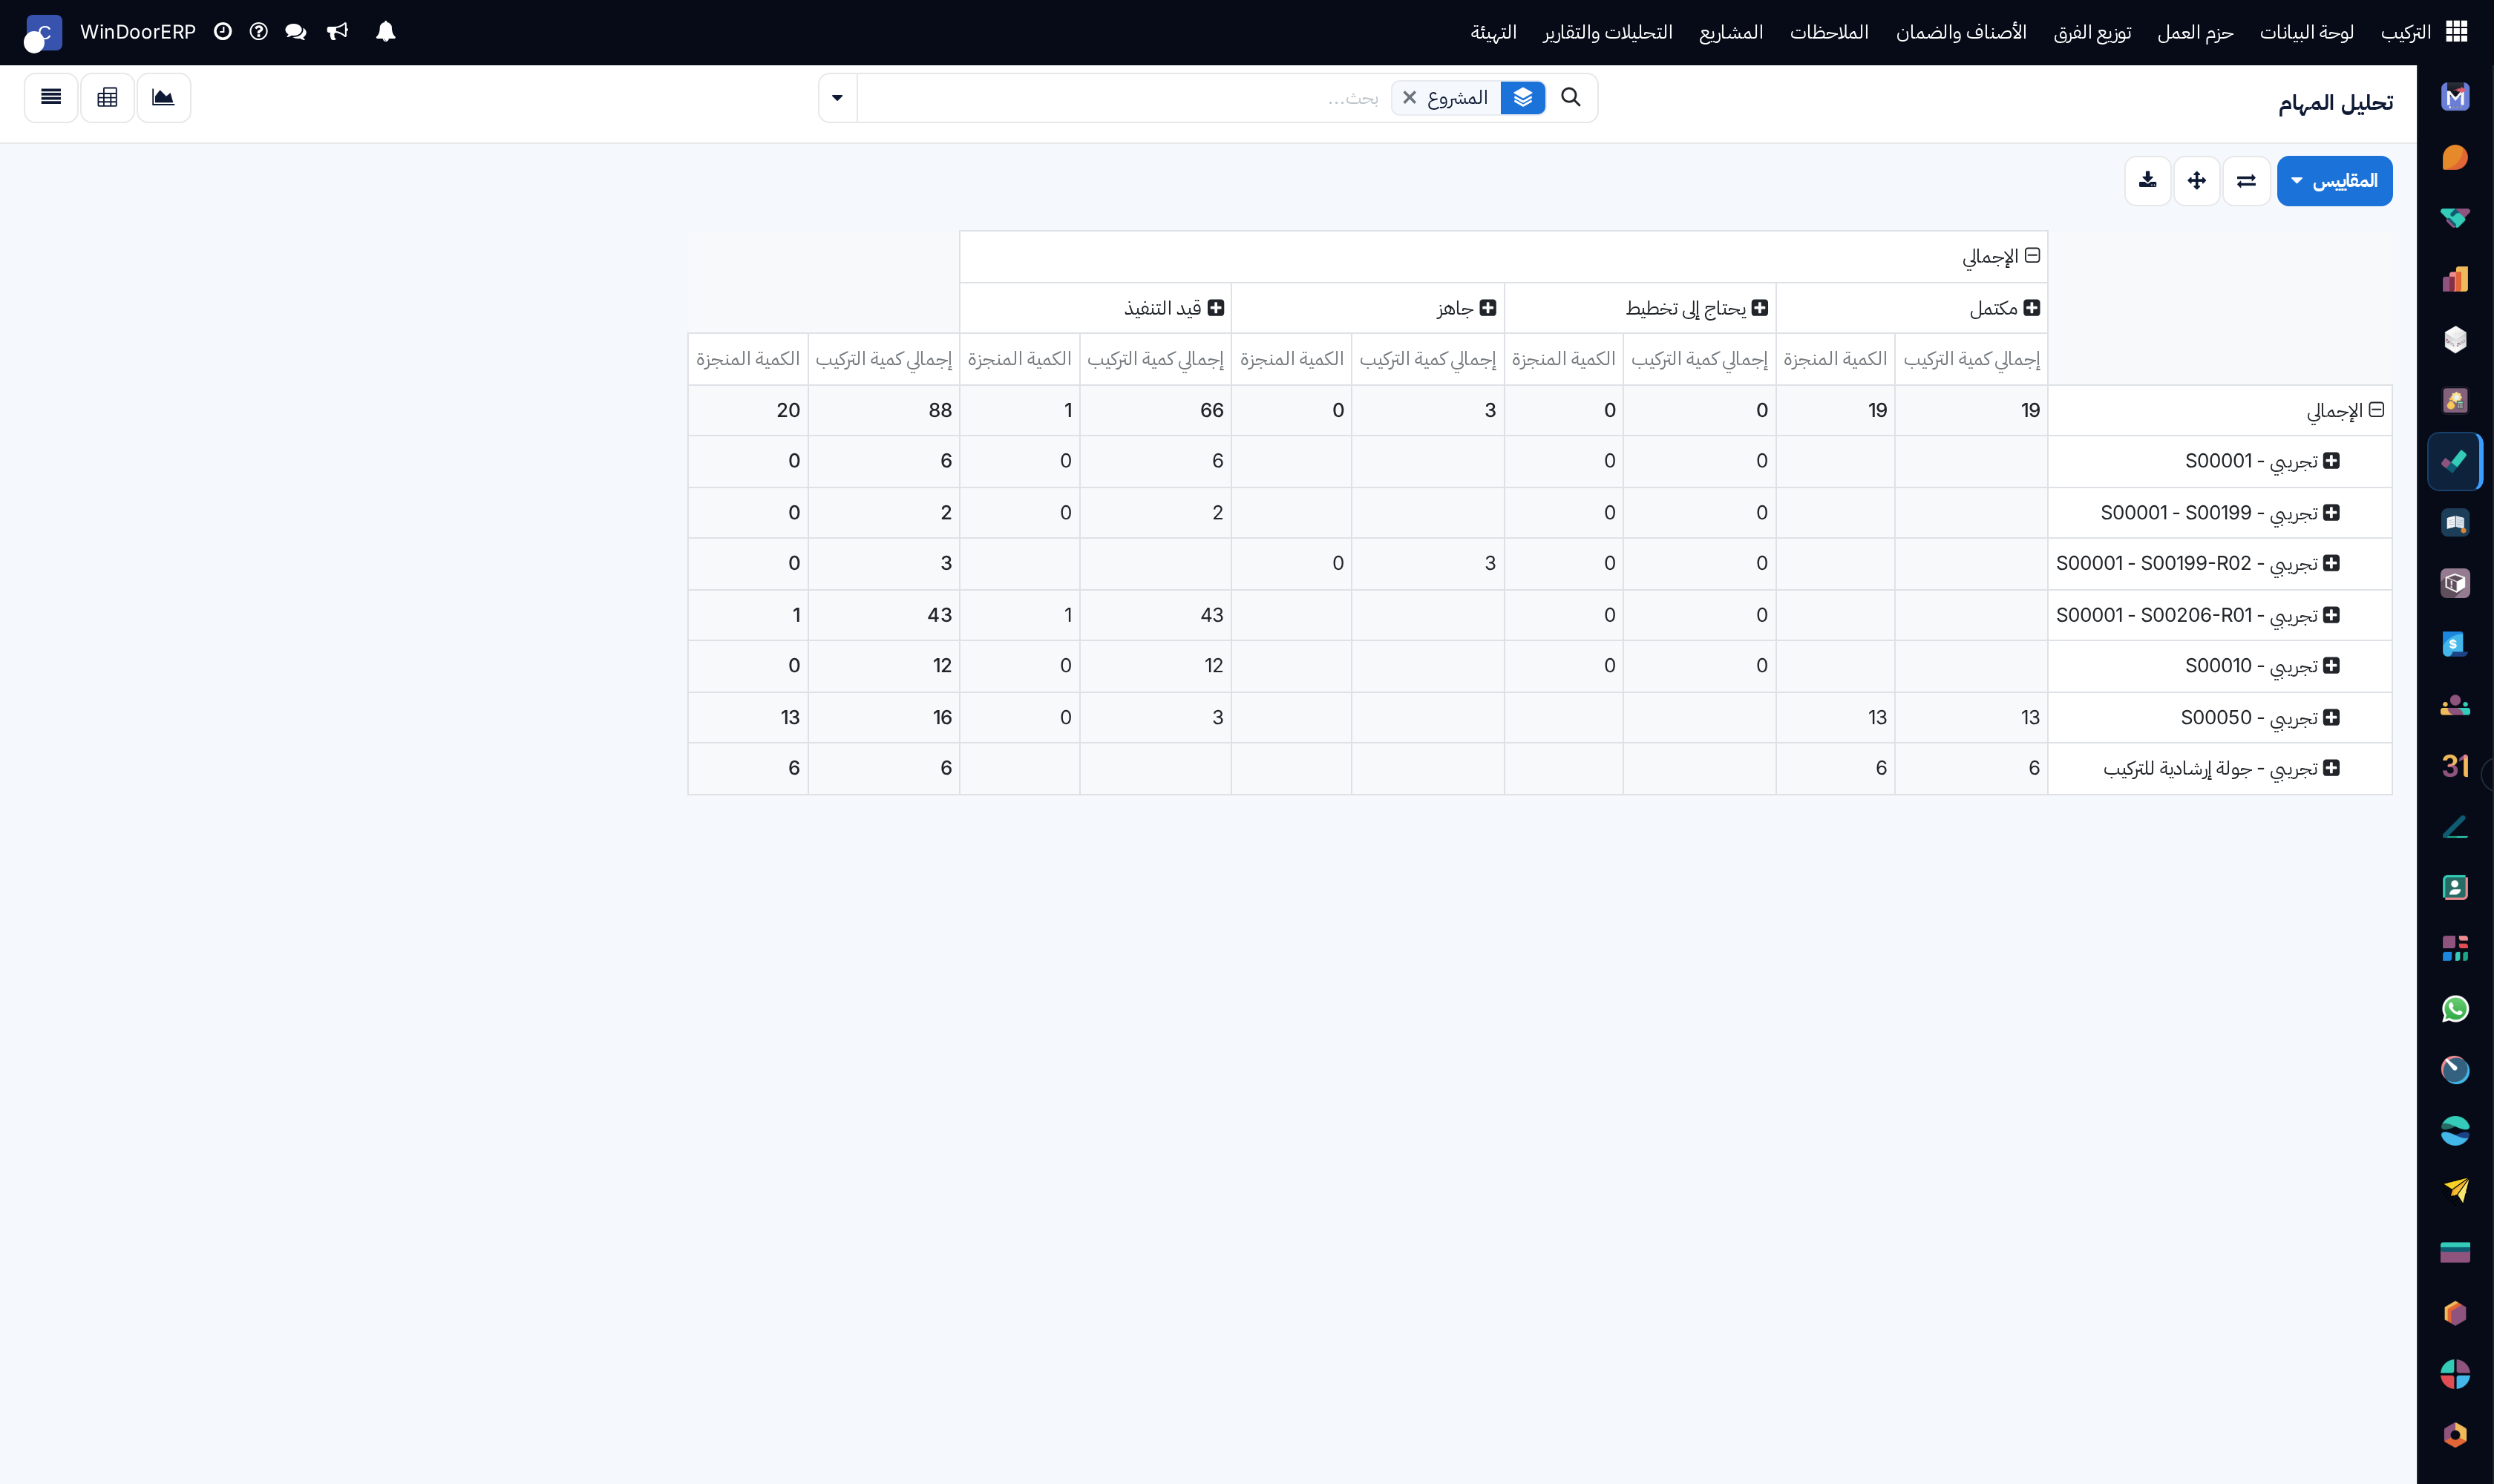
Task: Expand the مكتمل column group
Action: pyautogui.click(x=2032, y=308)
